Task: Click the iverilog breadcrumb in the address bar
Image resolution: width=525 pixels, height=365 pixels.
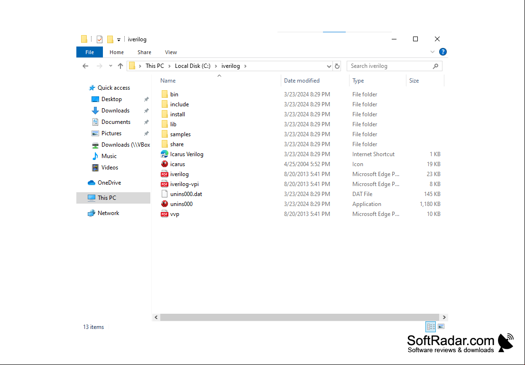Action: coord(230,66)
